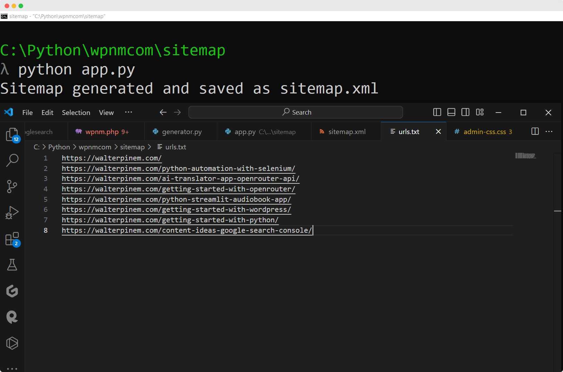Screen dimensions: 563x372
Task: Follow the ai-translator-app-openrouter-api link
Action: [180, 179]
